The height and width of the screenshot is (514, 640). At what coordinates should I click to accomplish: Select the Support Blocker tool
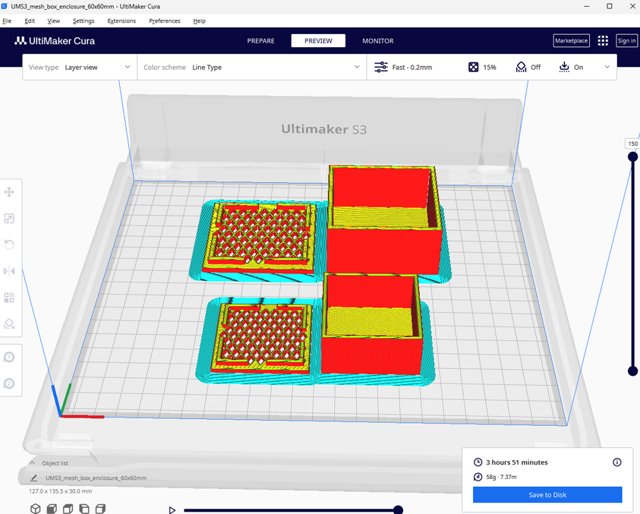[9, 324]
